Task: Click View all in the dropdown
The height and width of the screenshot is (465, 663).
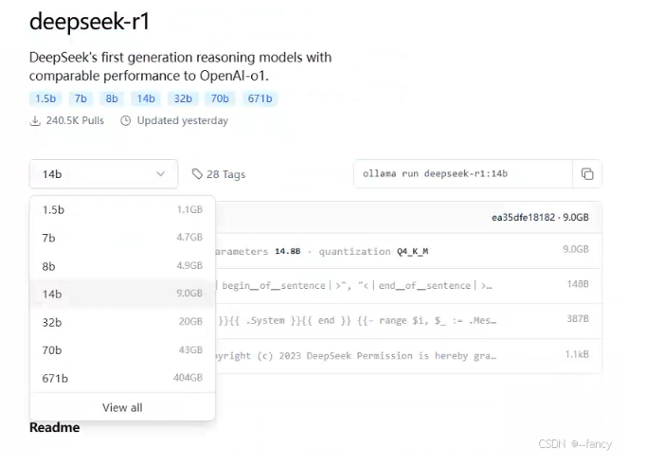Action: pyautogui.click(x=122, y=407)
